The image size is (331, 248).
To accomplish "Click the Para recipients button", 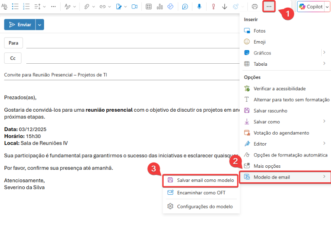I will (x=13, y=43).
